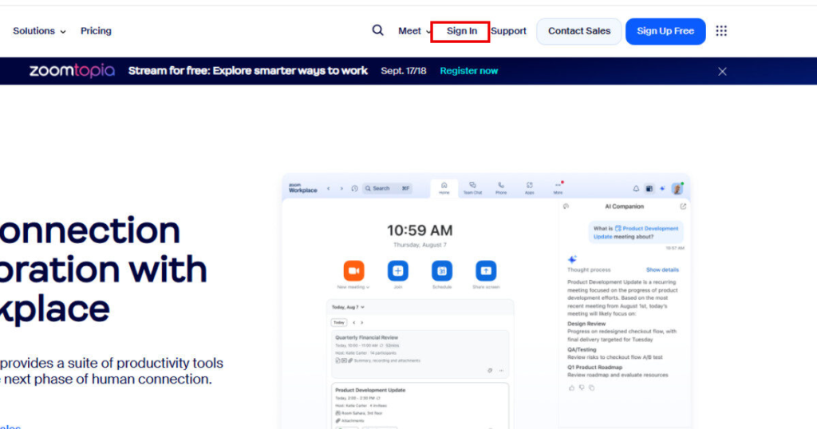The width and height of the screenshot is (817, 429).
Task: Click the history clock icon in preview toolbar
Action: (x=354, y=188)
